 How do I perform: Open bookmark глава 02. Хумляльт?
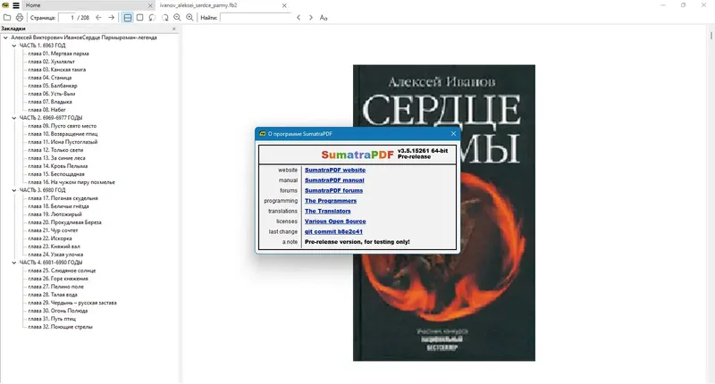pos(52,62)
